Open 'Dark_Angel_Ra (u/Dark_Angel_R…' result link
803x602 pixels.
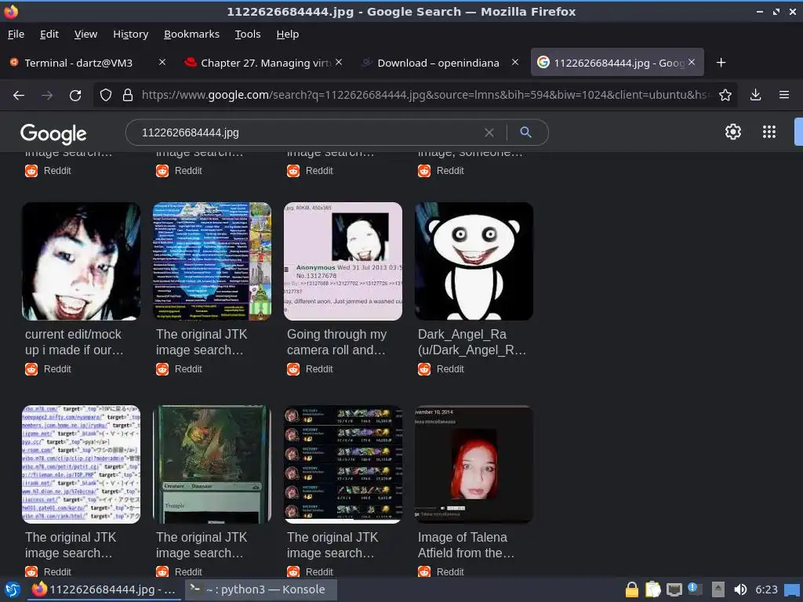[x=471, y=342]
